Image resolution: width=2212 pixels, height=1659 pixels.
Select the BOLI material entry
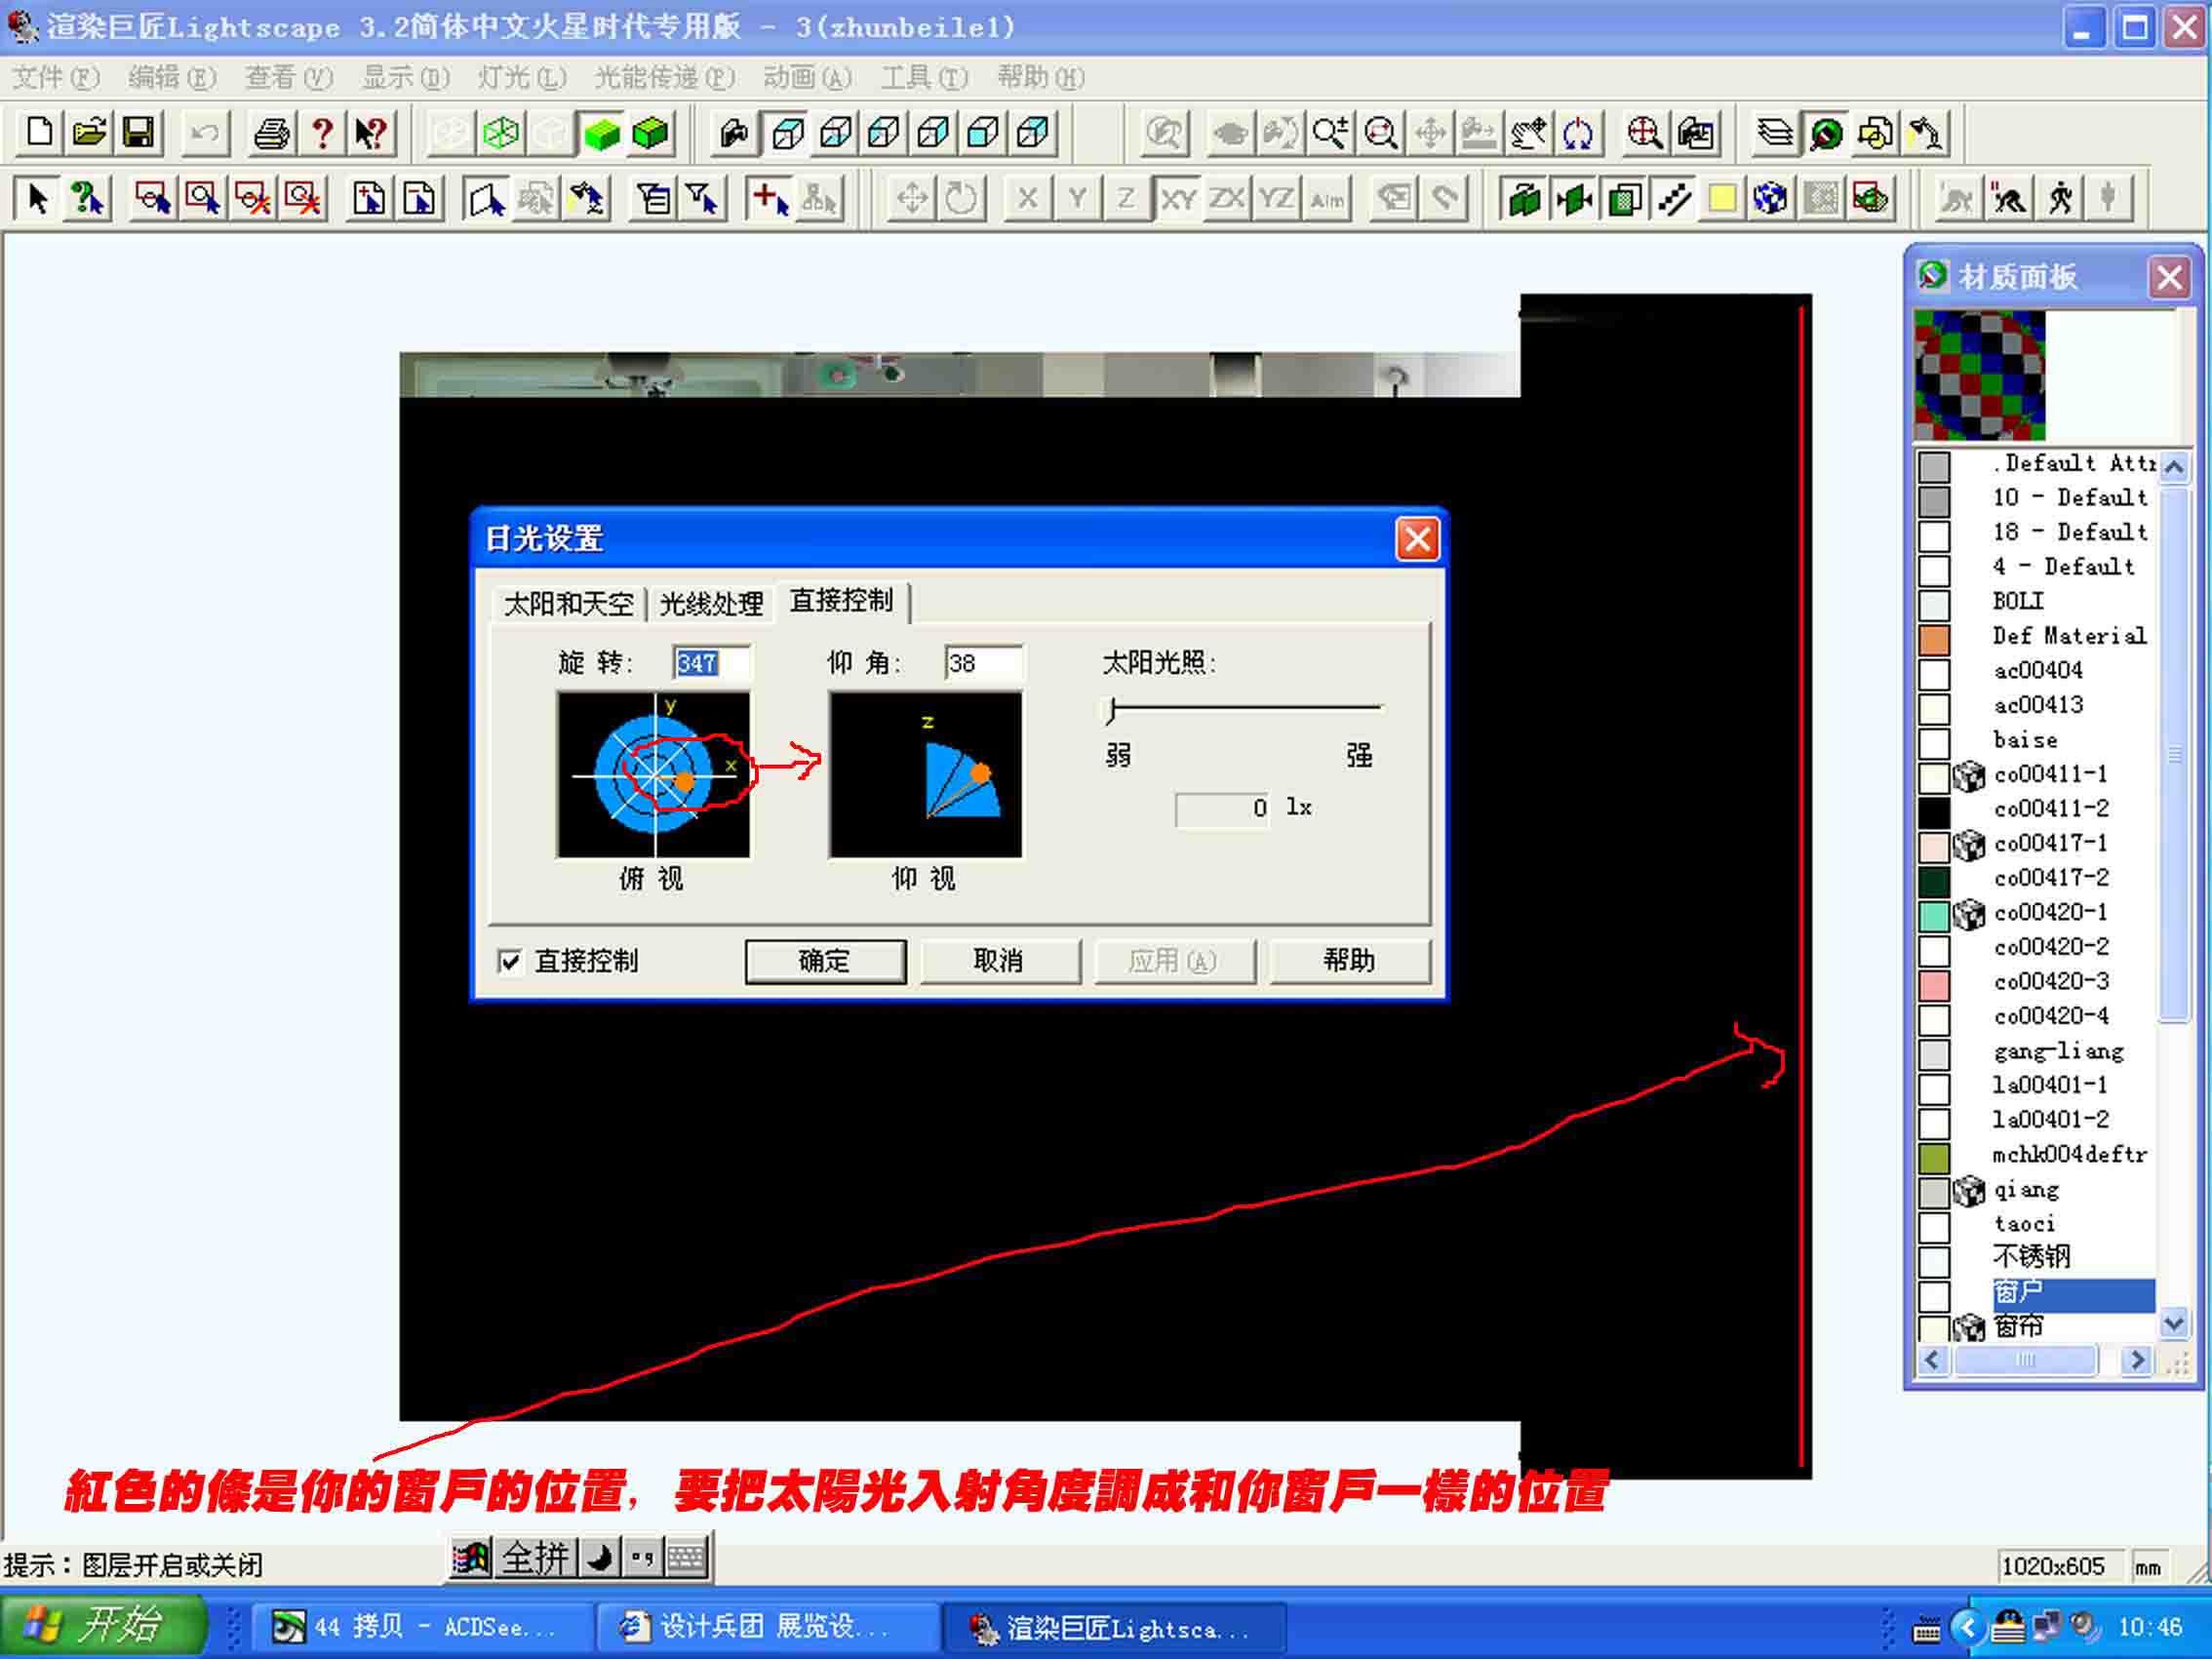tap(2018, 601)
